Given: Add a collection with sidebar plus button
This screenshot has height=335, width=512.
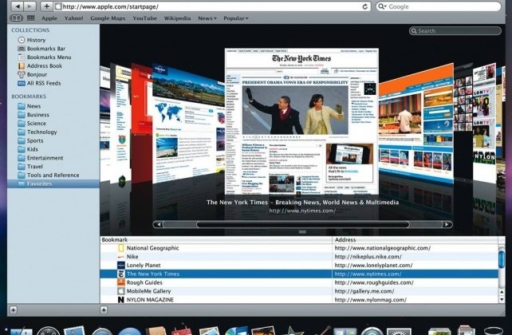Looking at the screenshot, I should pyautogui.click(x=13, y=309).
